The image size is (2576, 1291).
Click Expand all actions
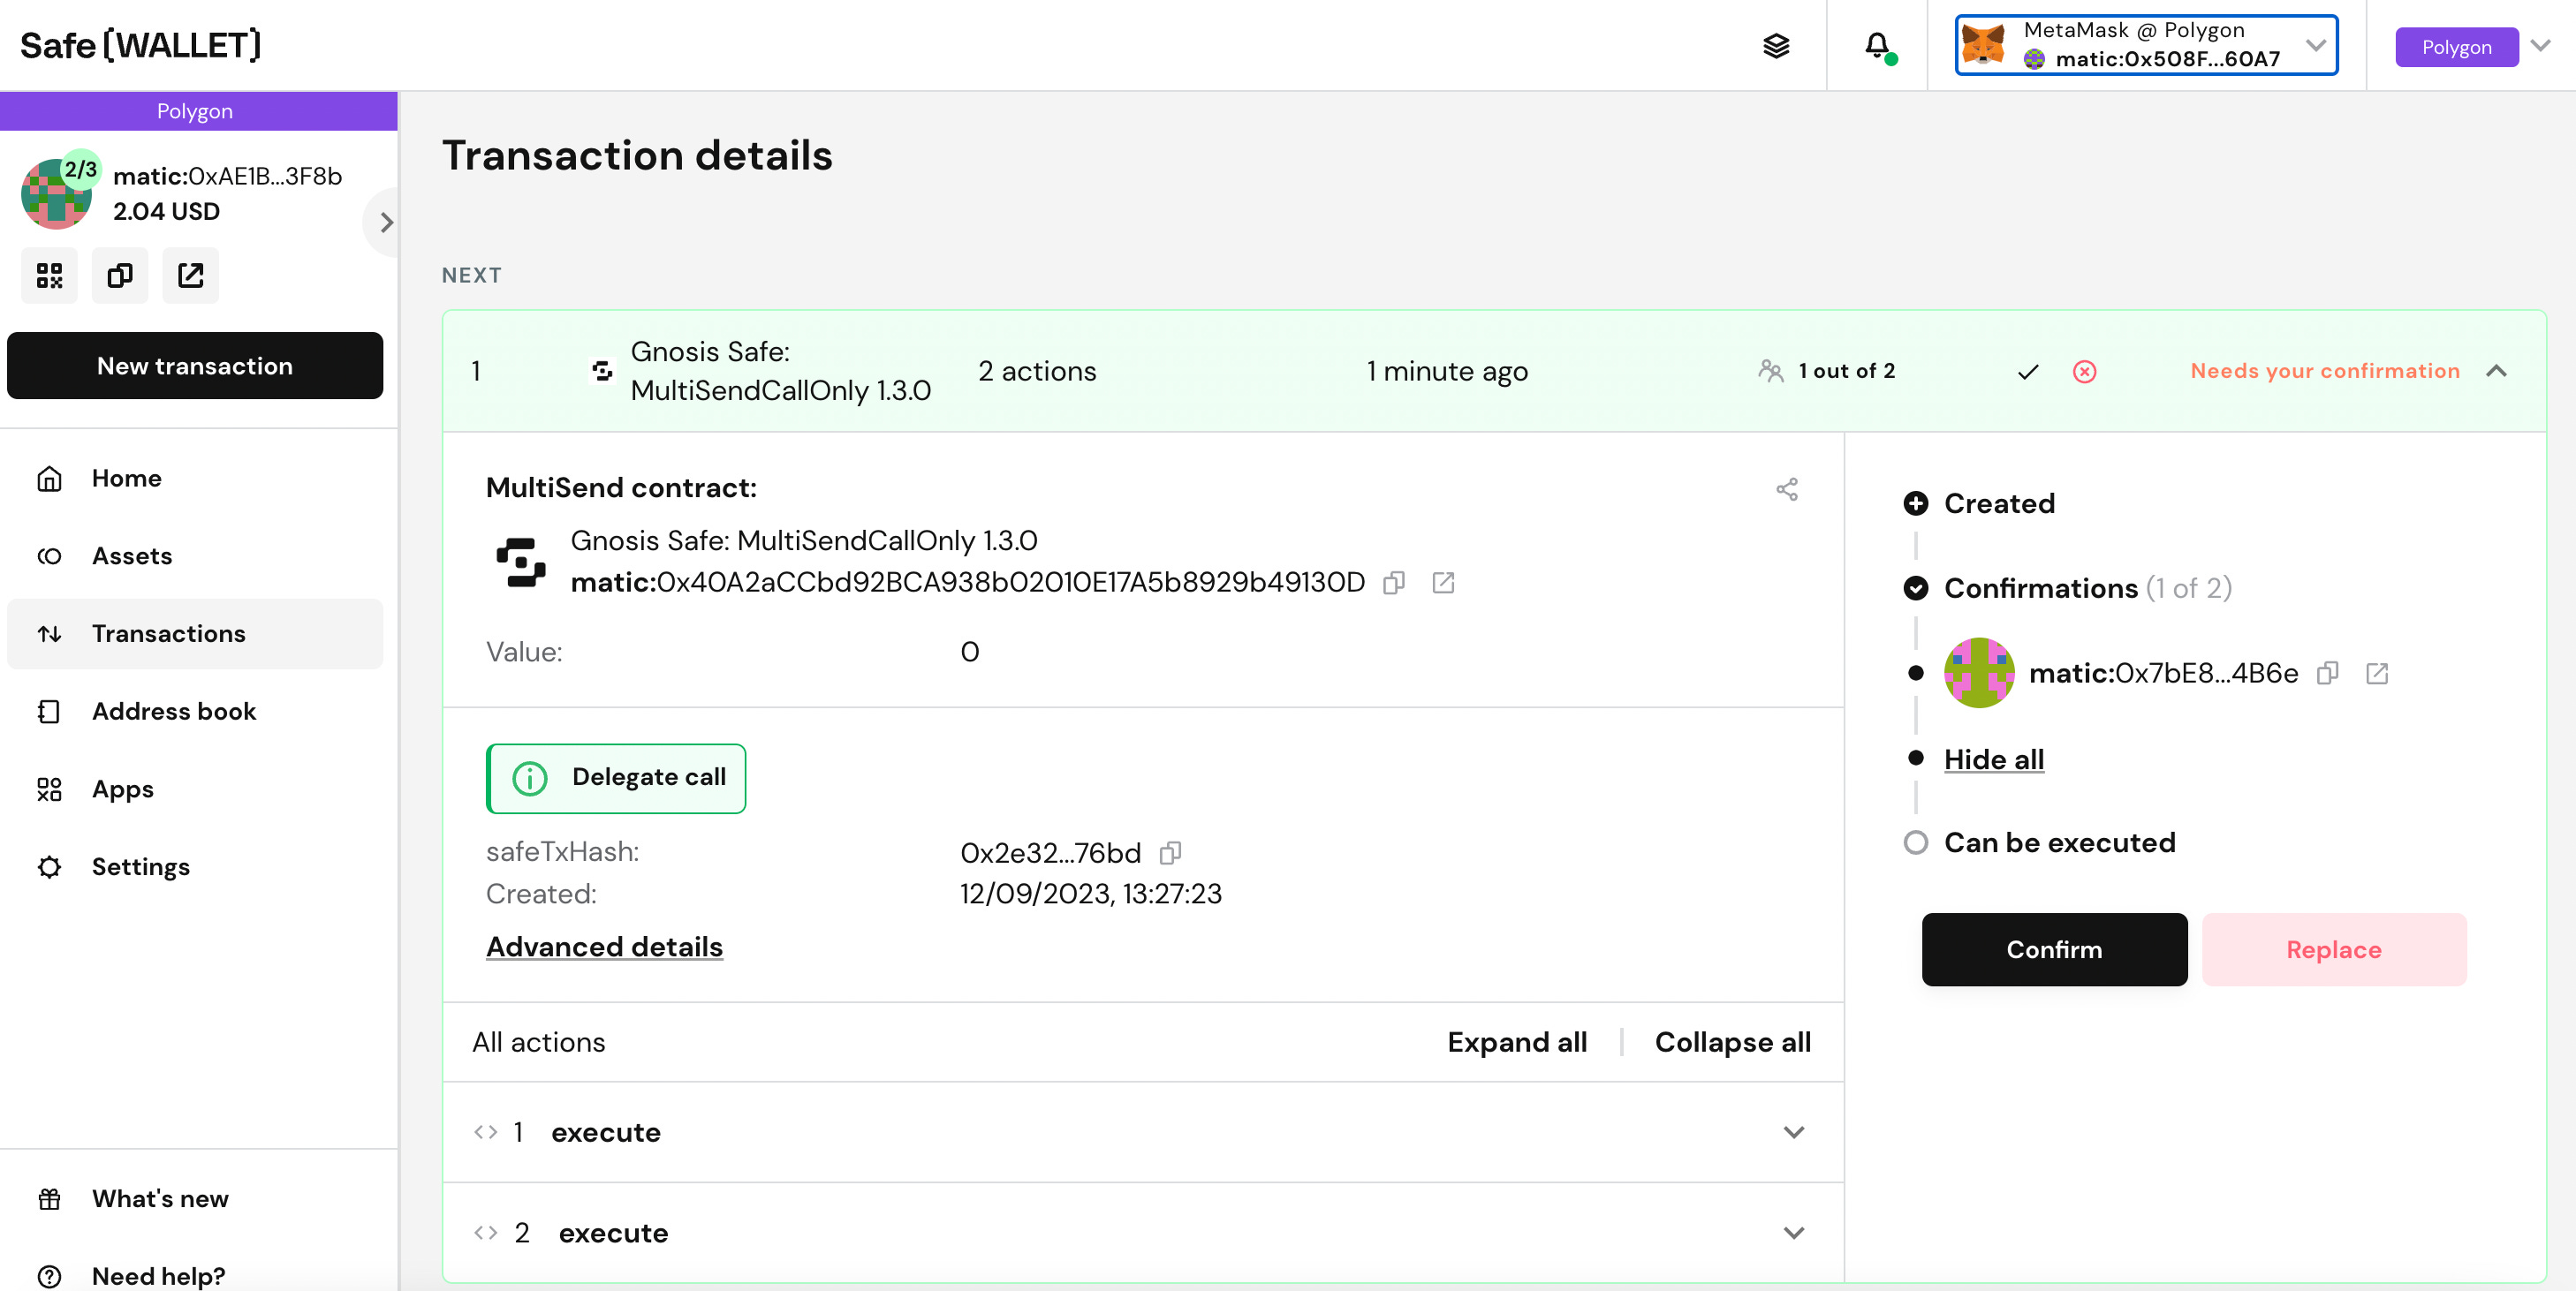click(1517, 1042)
